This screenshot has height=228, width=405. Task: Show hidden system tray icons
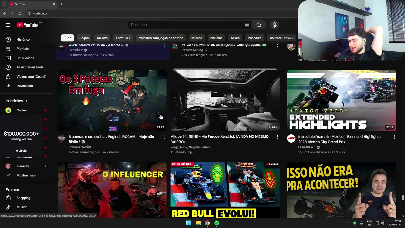tap(348, 223)
